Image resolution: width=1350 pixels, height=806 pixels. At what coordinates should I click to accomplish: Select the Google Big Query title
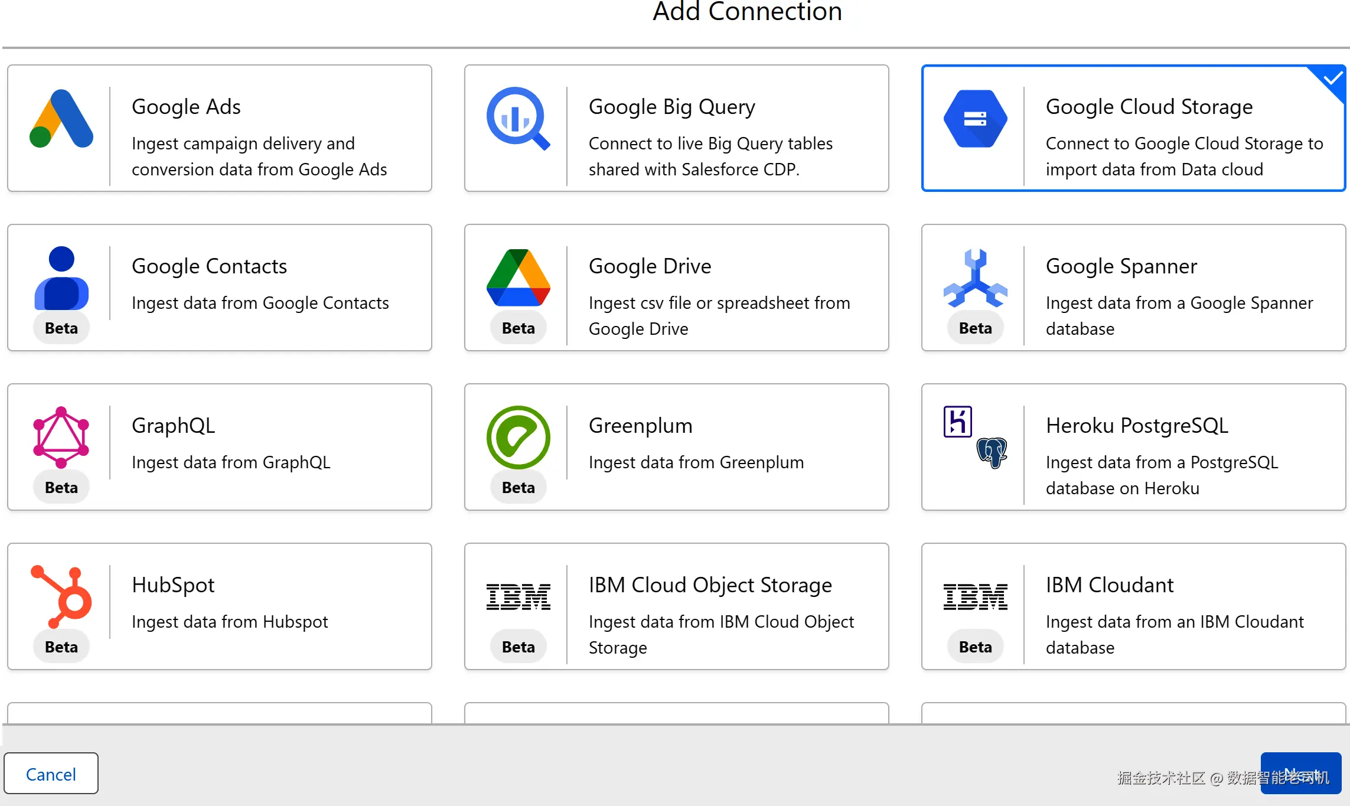click(672, 107)
